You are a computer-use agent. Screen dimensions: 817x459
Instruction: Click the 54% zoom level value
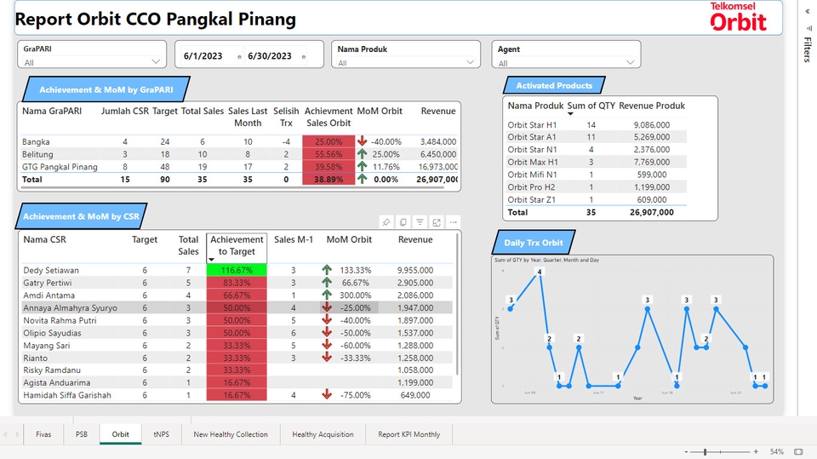777,451
